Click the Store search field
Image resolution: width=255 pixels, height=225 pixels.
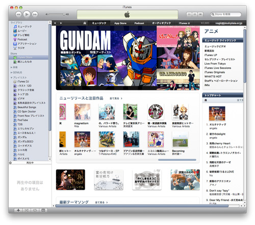[x=226, y=14]
